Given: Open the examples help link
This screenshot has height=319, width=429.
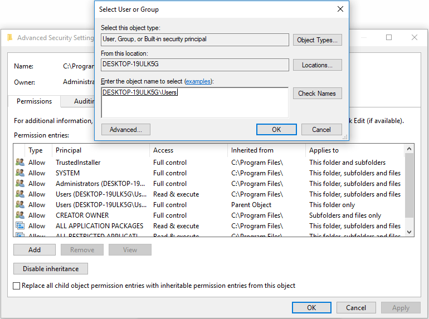Looking at the screenshot, I should pyautogui.click(x=198, y=81).
